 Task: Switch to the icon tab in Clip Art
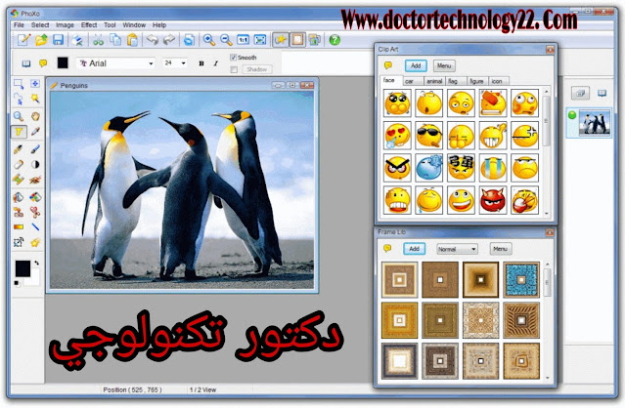[497, 81]
